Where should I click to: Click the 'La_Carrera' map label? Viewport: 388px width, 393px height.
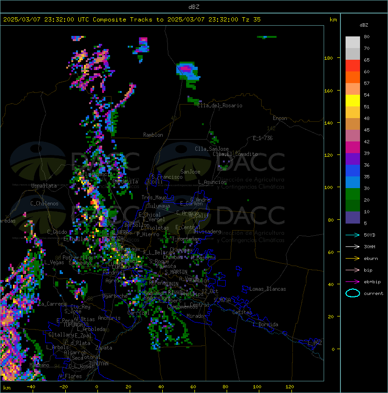[53, 304]
